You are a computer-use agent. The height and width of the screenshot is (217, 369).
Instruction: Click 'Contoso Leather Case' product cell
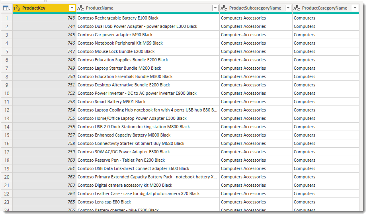click(148, 194)
